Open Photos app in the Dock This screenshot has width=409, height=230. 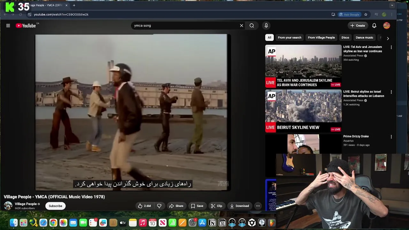coord(63,223)
